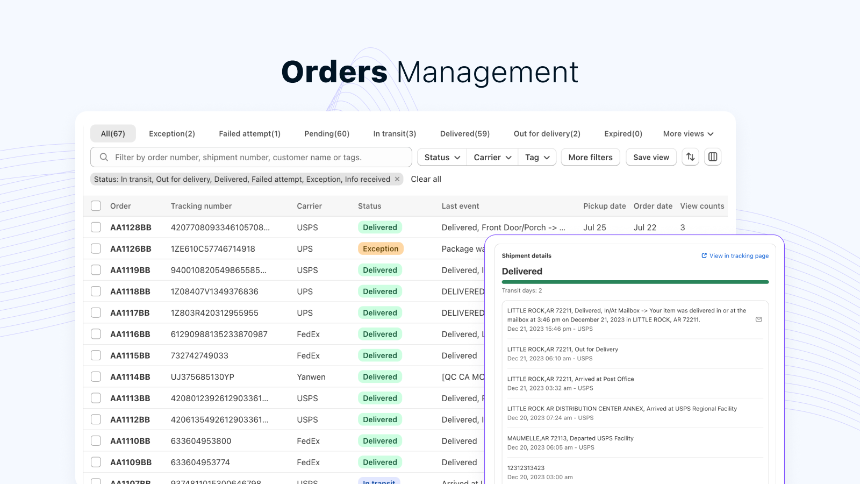This screenshot has width=860, height=484.
Task: Click Clear all to reset filters
Action: point(426,179)
